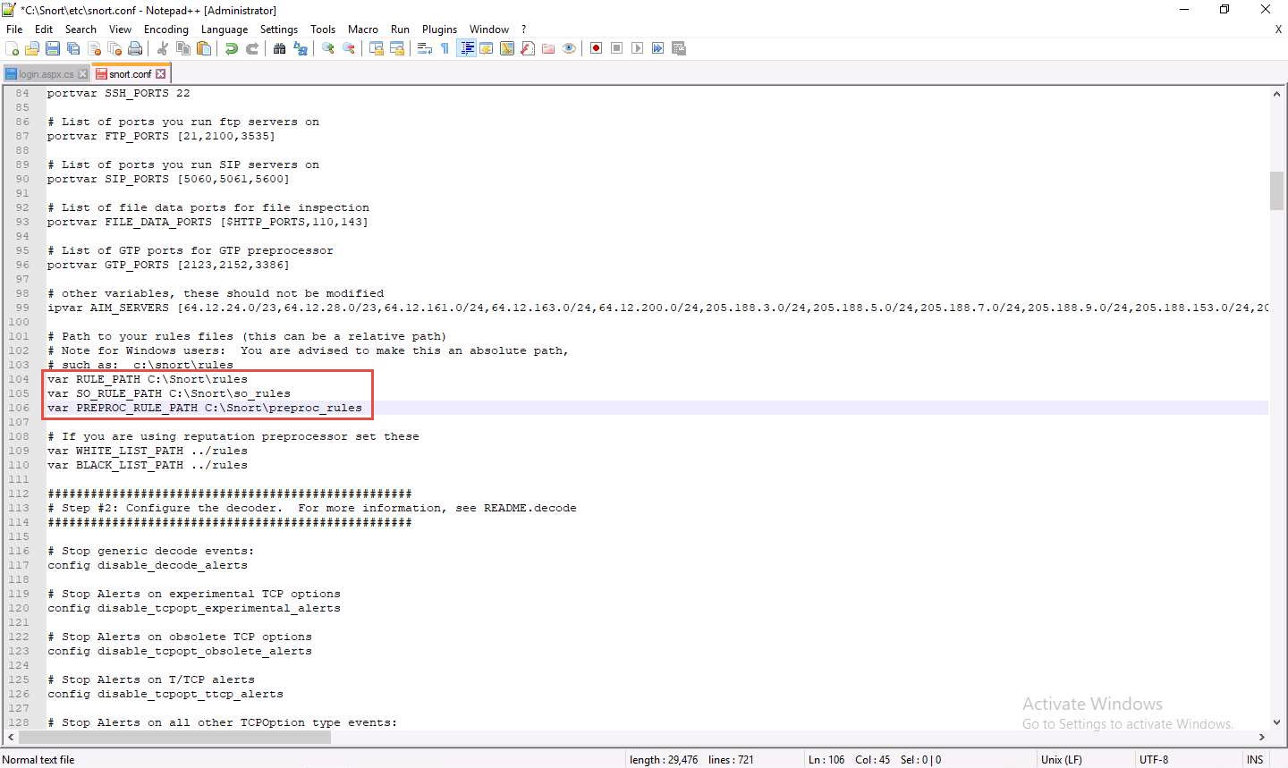Open the Tools menu
This screenshot has width=1288, height=768.
click(323, 30)
